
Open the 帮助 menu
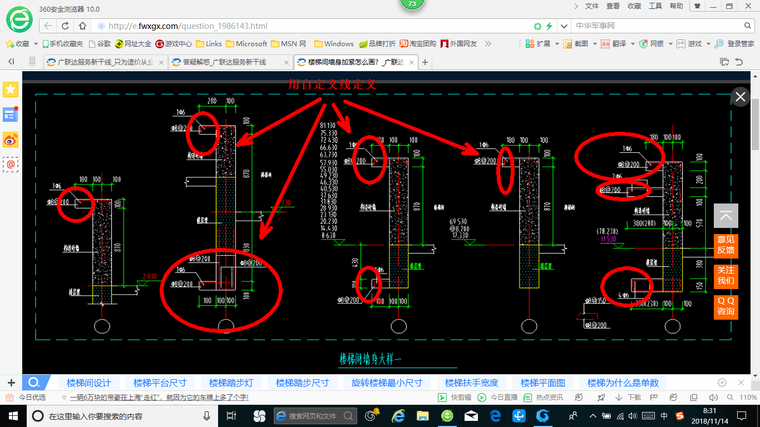677,6
